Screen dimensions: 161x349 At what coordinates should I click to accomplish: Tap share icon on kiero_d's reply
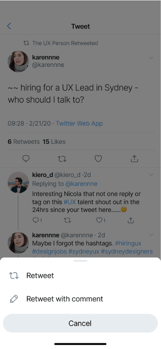click(x=131, y=220)
